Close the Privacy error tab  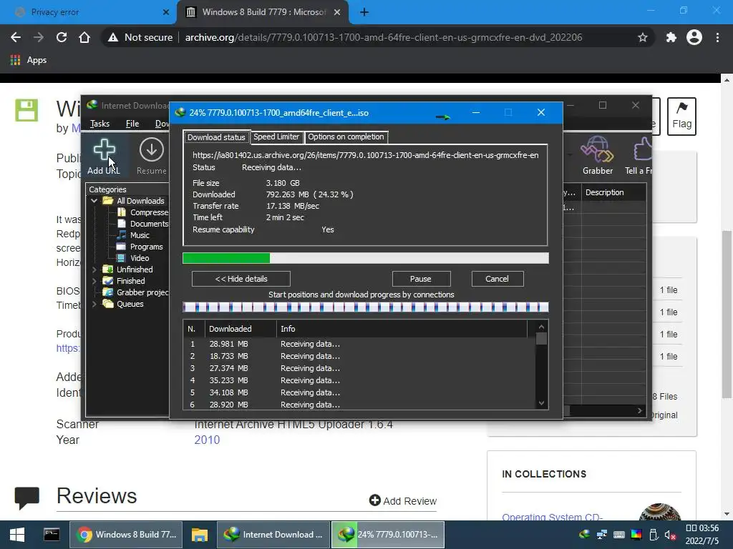point(166,12)
